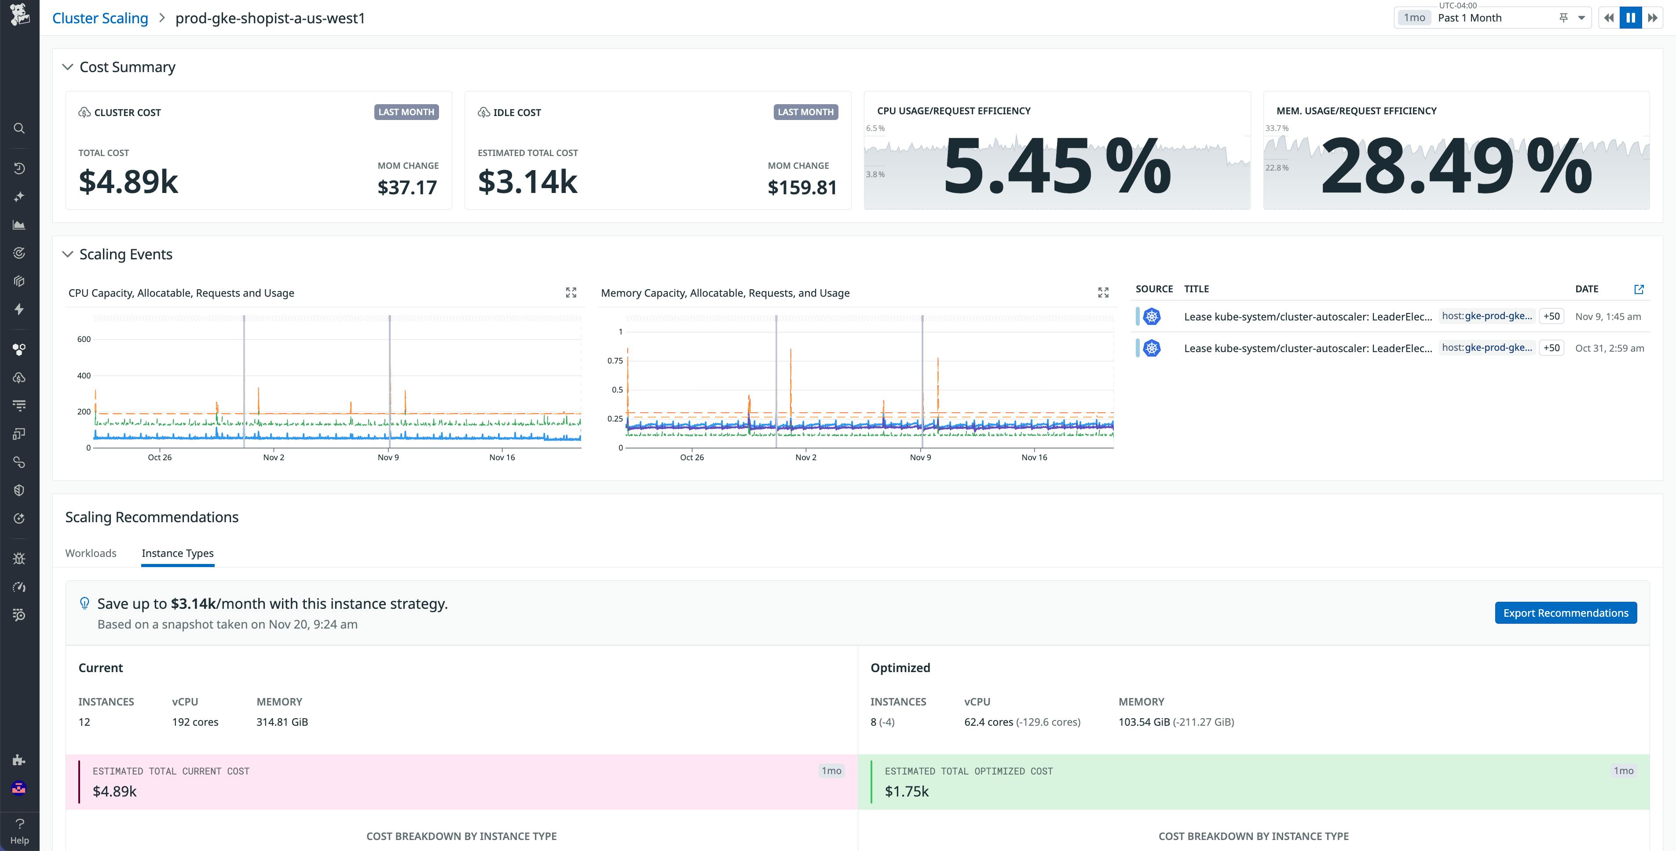Select the lightning bolt sidebar icon

point(19,309)
